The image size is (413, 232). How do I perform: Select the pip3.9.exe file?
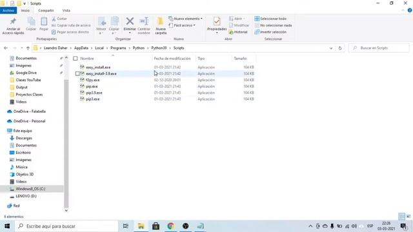click(94, 93)
